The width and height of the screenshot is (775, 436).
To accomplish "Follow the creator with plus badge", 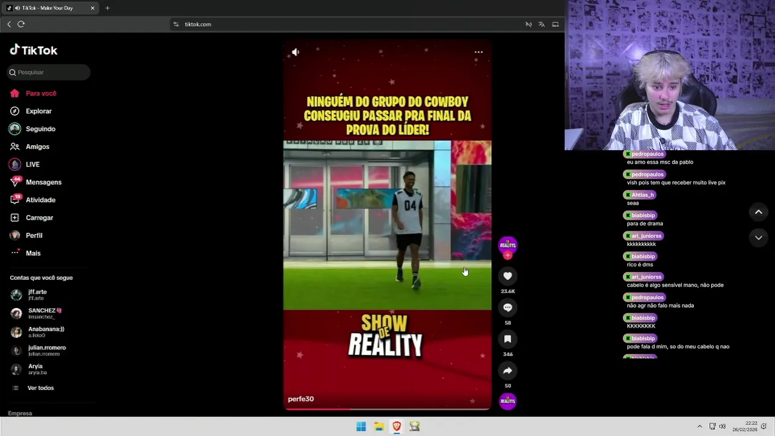I will tap(507, 255).
